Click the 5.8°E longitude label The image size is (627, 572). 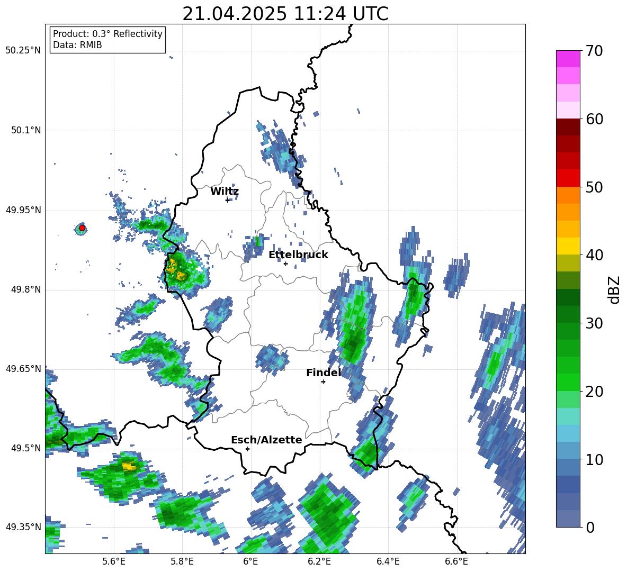click(182, 561)
